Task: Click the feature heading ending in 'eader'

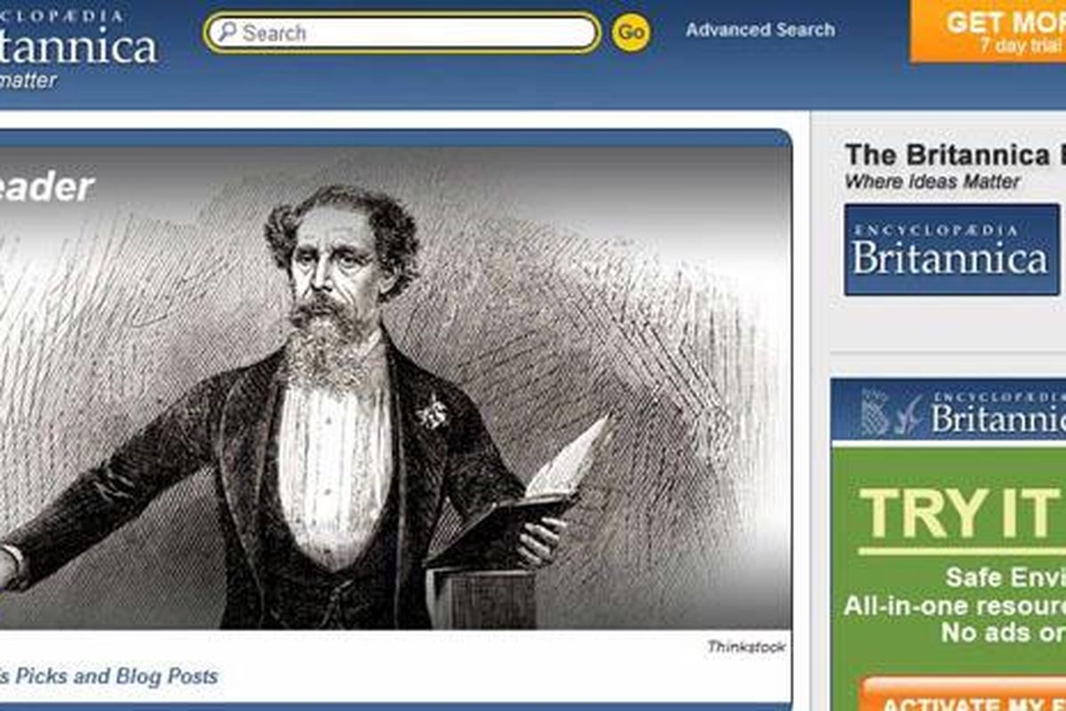Action: click(46, 188)
